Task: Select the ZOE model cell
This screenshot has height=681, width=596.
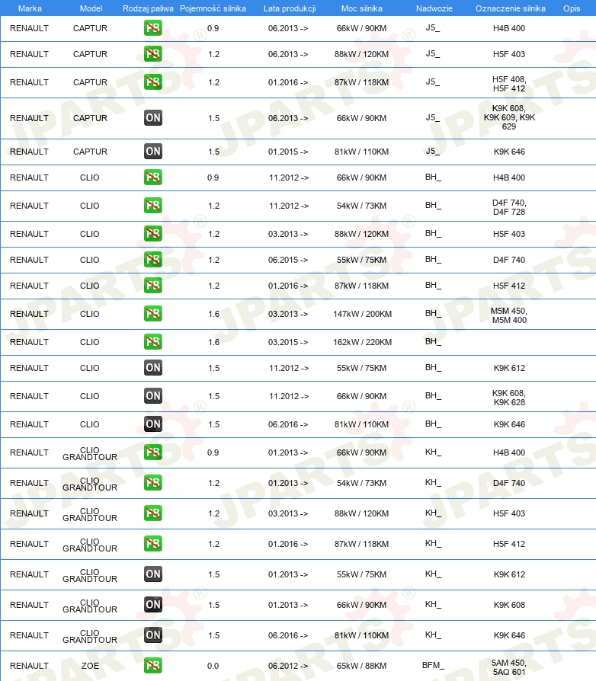Action: pos(91,666)
